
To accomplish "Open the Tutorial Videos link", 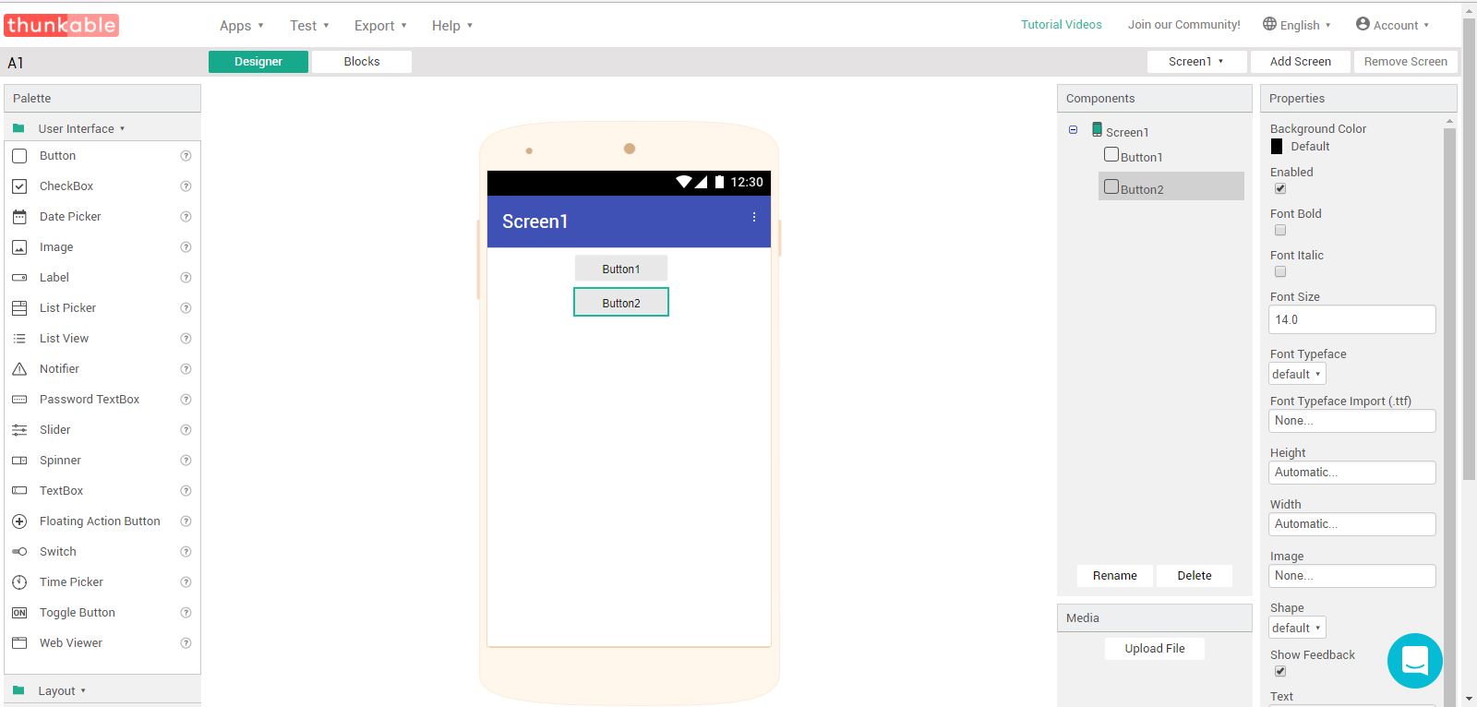I will pyautogui.click(x=1061, y=25).
